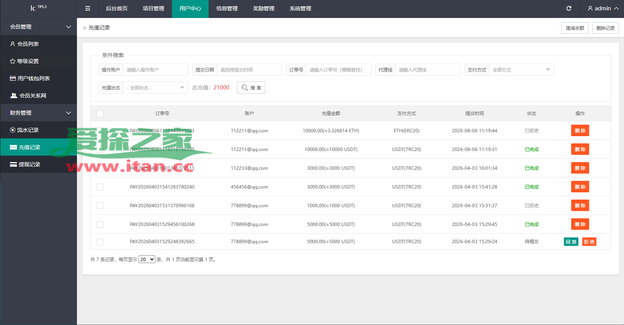Open the 支付方式 dropdown
The height and width of the screenshot is (325, 624).
521,70
